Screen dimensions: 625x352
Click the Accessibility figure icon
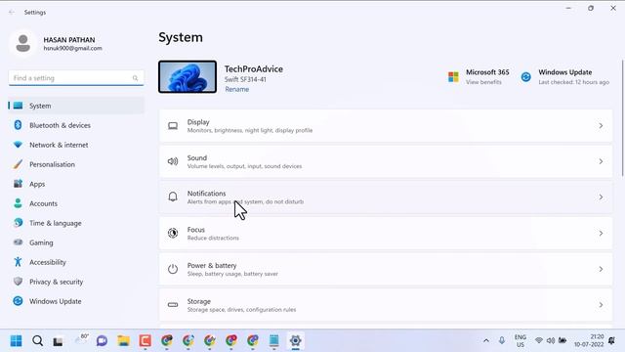click(x=18, y=262)
